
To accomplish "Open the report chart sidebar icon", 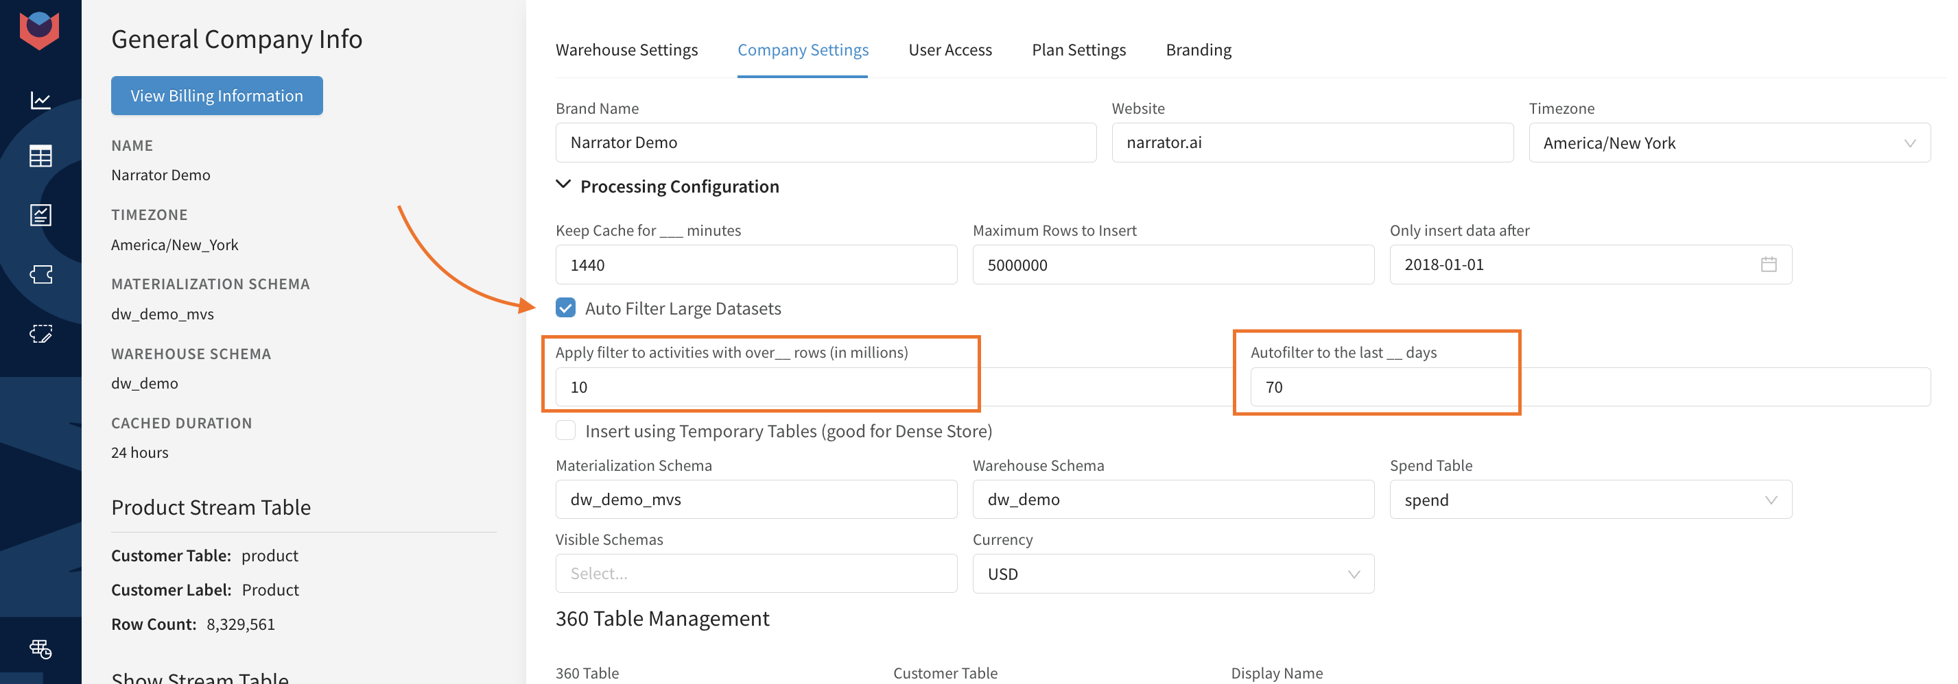I will coord(40,215).
